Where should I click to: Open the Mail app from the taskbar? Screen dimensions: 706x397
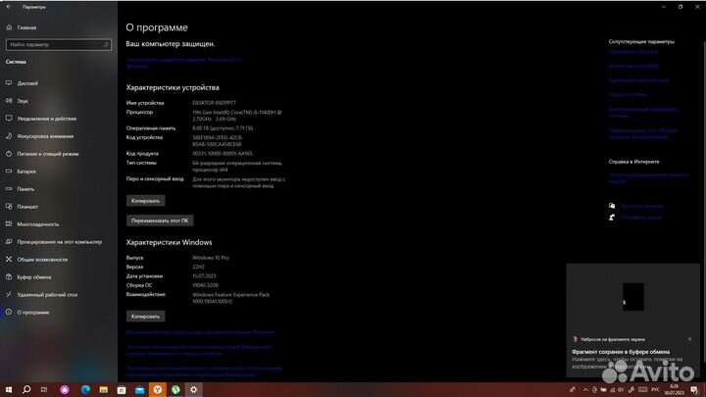click(x=139, y=390)
